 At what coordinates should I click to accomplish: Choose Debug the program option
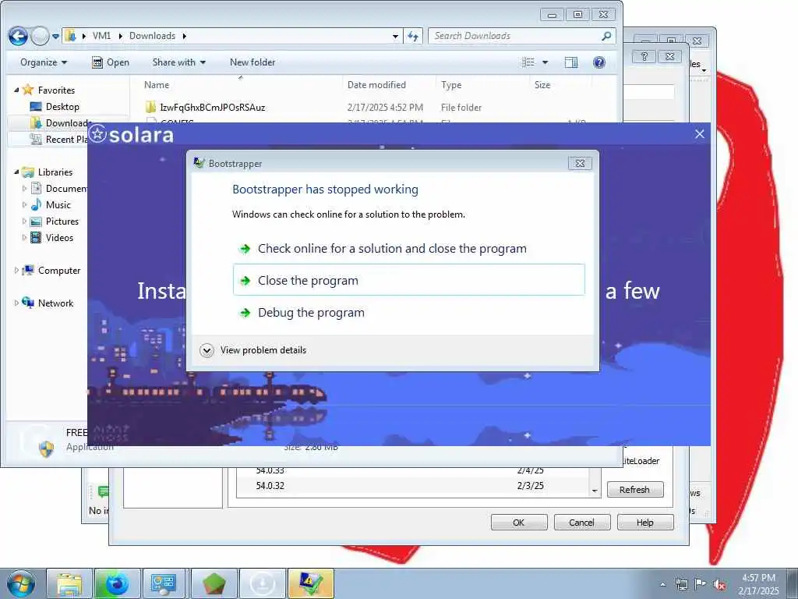311,312
